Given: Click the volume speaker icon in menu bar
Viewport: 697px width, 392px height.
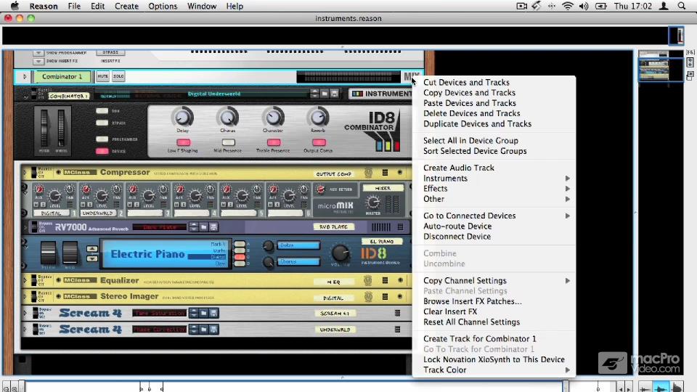Looking at the screenshot, I should click(x=584, y=7).
